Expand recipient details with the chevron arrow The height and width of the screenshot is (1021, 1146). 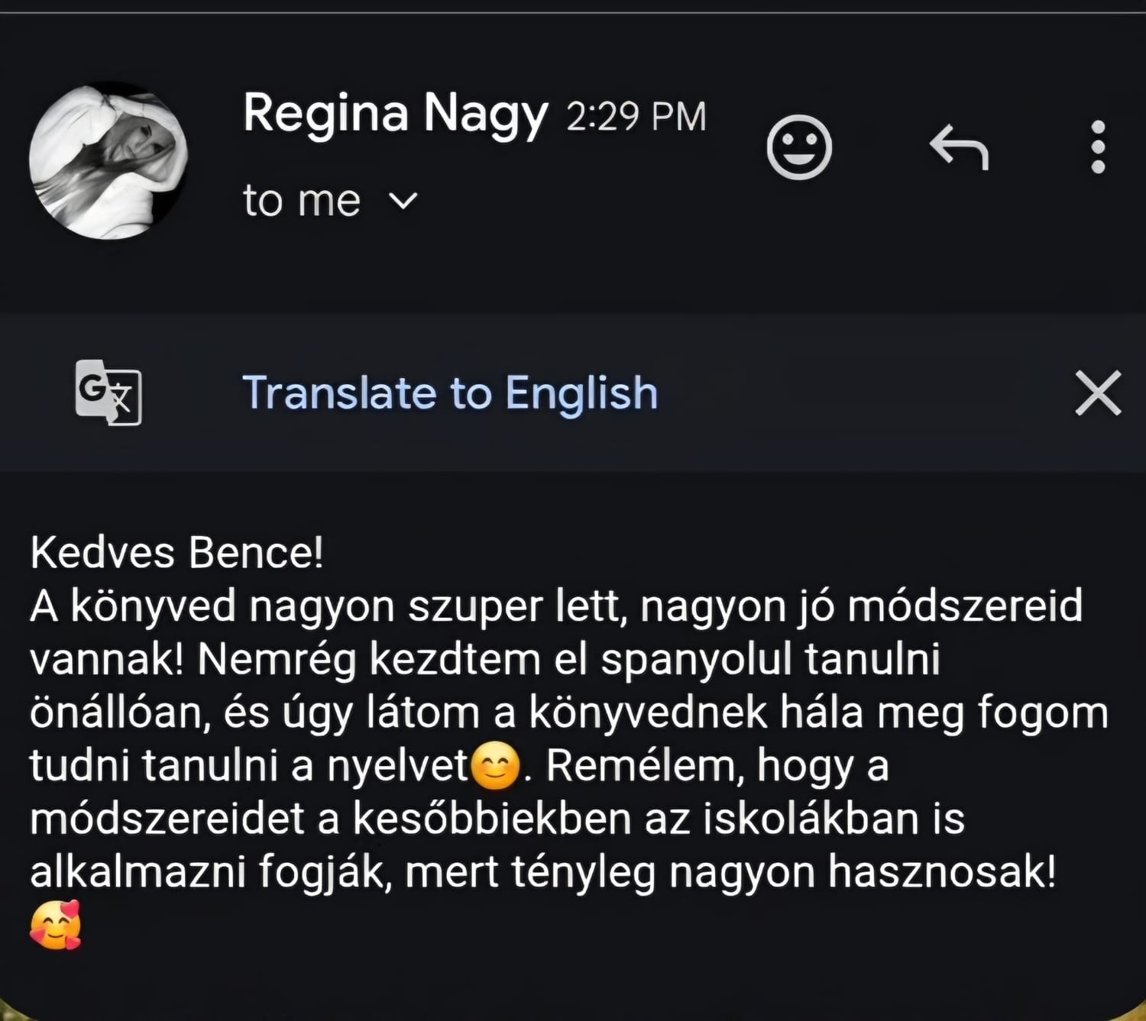pos(403,201)
